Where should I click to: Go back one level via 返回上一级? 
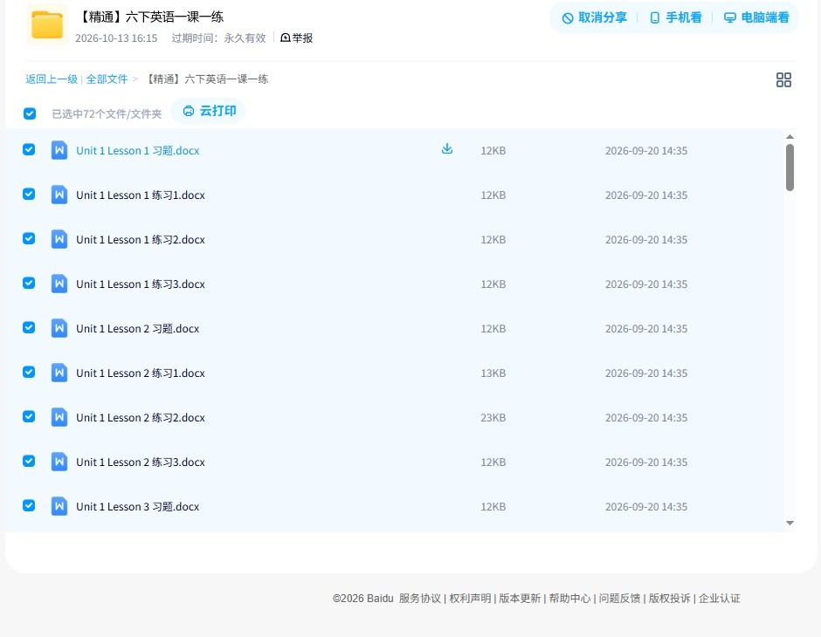pyautogui.click(x=52, y=79)
